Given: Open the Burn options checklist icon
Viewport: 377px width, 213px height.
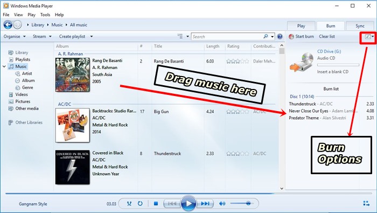Looking at the screenshot, I should coord(368,37).
